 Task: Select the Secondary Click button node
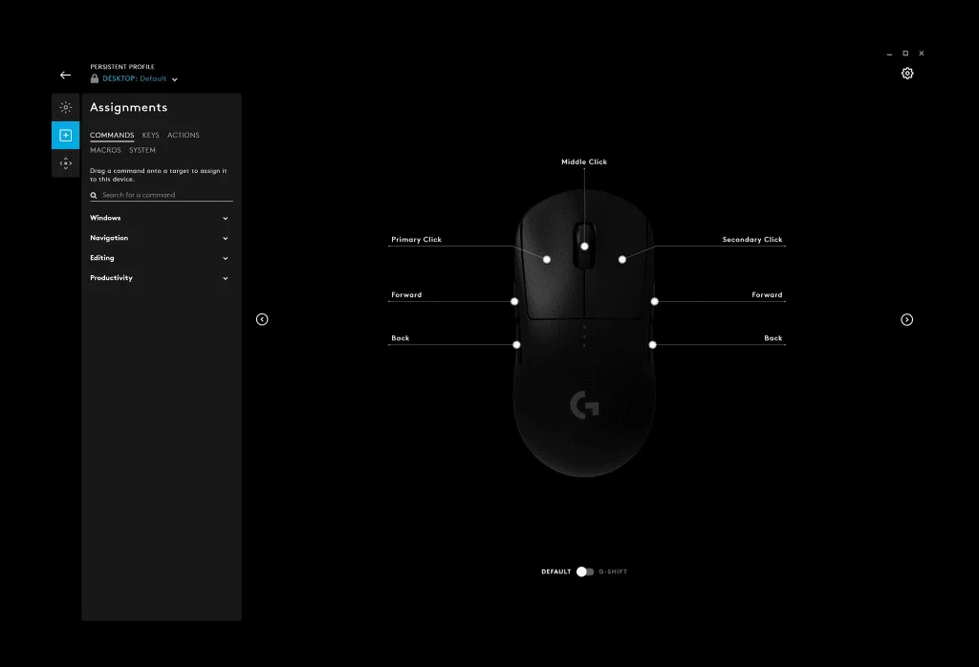tap(622, 259)
